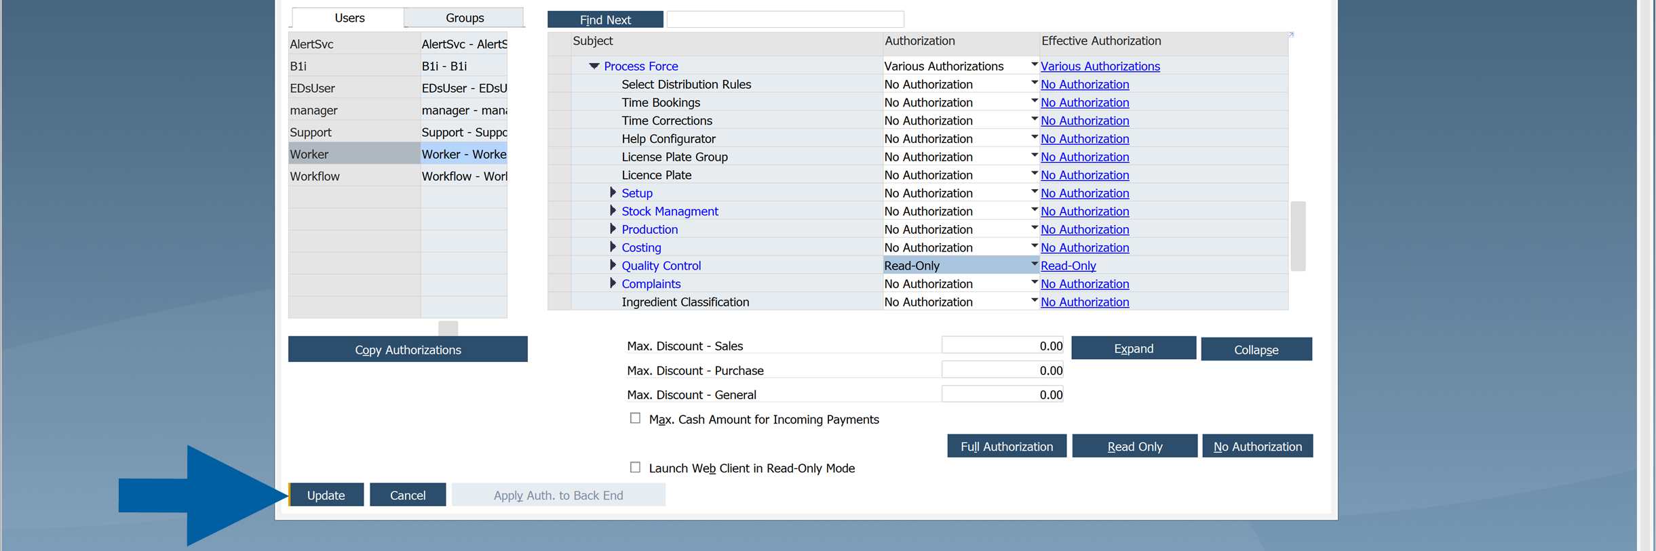Click the No Authorization button
This screenshot has width=1656, height=551.
point(1258,446)
